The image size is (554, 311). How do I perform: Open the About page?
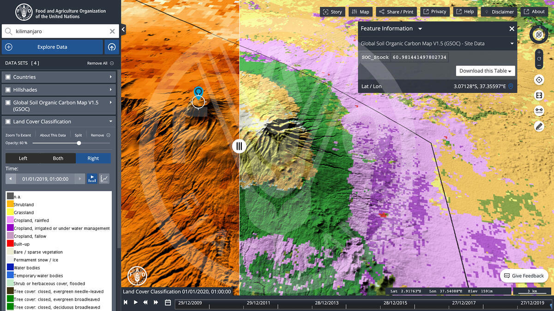[534, 12]
